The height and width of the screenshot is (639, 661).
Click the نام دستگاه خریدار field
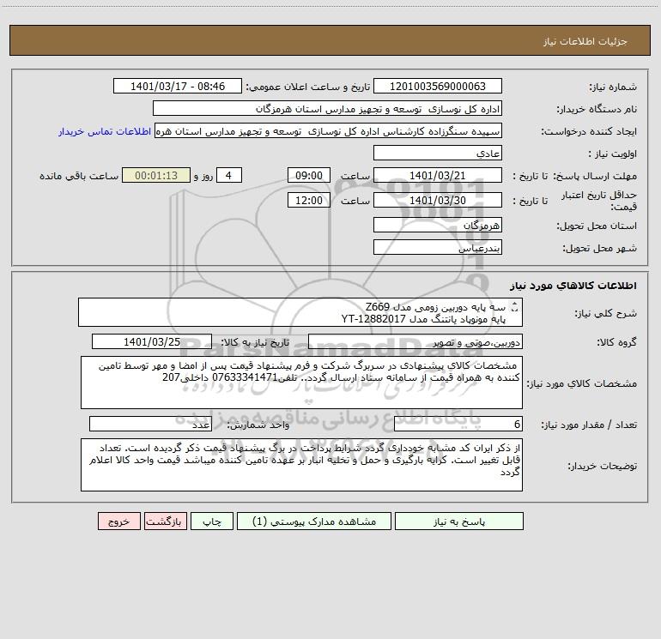coord(327,108)
